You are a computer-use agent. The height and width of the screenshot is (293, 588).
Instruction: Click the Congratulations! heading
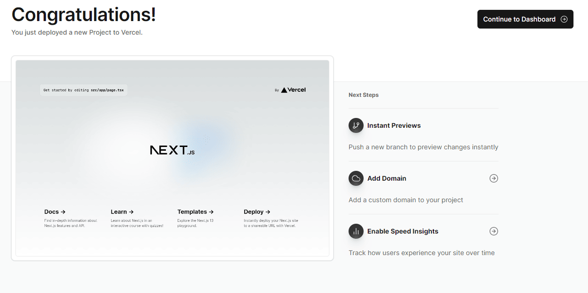point(84,15)
